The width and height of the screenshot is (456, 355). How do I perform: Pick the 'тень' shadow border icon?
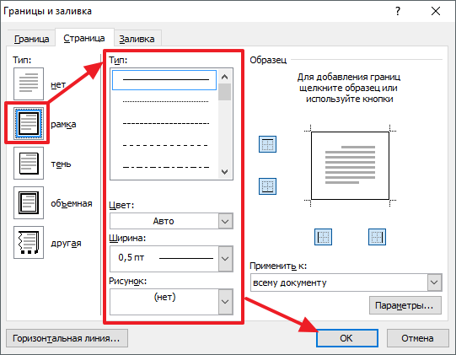pos(29,163)
